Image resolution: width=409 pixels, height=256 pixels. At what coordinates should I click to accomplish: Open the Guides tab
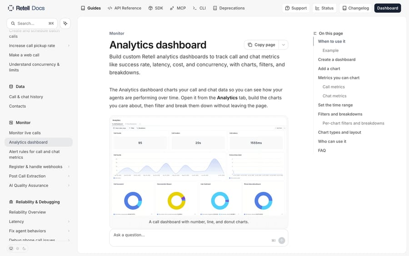click(x=91, y=8)
